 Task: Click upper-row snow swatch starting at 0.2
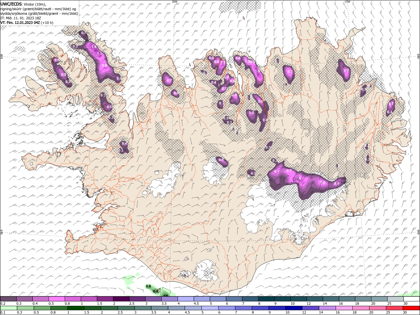pos(8,299)
